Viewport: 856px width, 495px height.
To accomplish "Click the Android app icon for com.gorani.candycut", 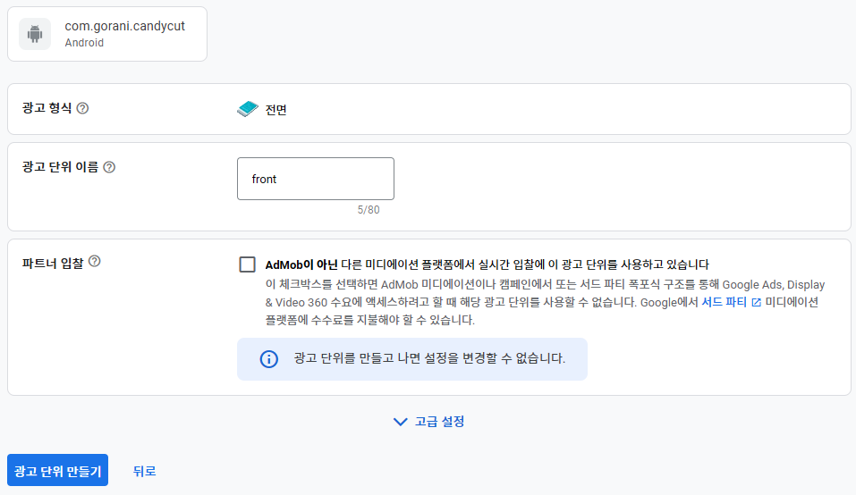I will 35,34.
